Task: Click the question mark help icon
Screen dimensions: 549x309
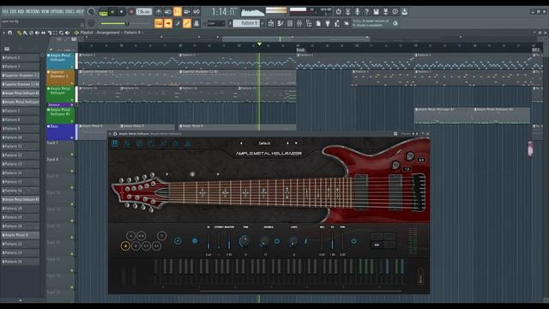Action: coord(366,11)
